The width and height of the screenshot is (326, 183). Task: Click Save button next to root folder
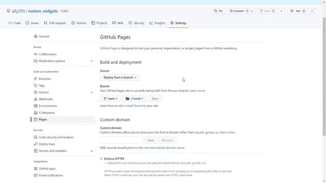click(x=155, y=99)
